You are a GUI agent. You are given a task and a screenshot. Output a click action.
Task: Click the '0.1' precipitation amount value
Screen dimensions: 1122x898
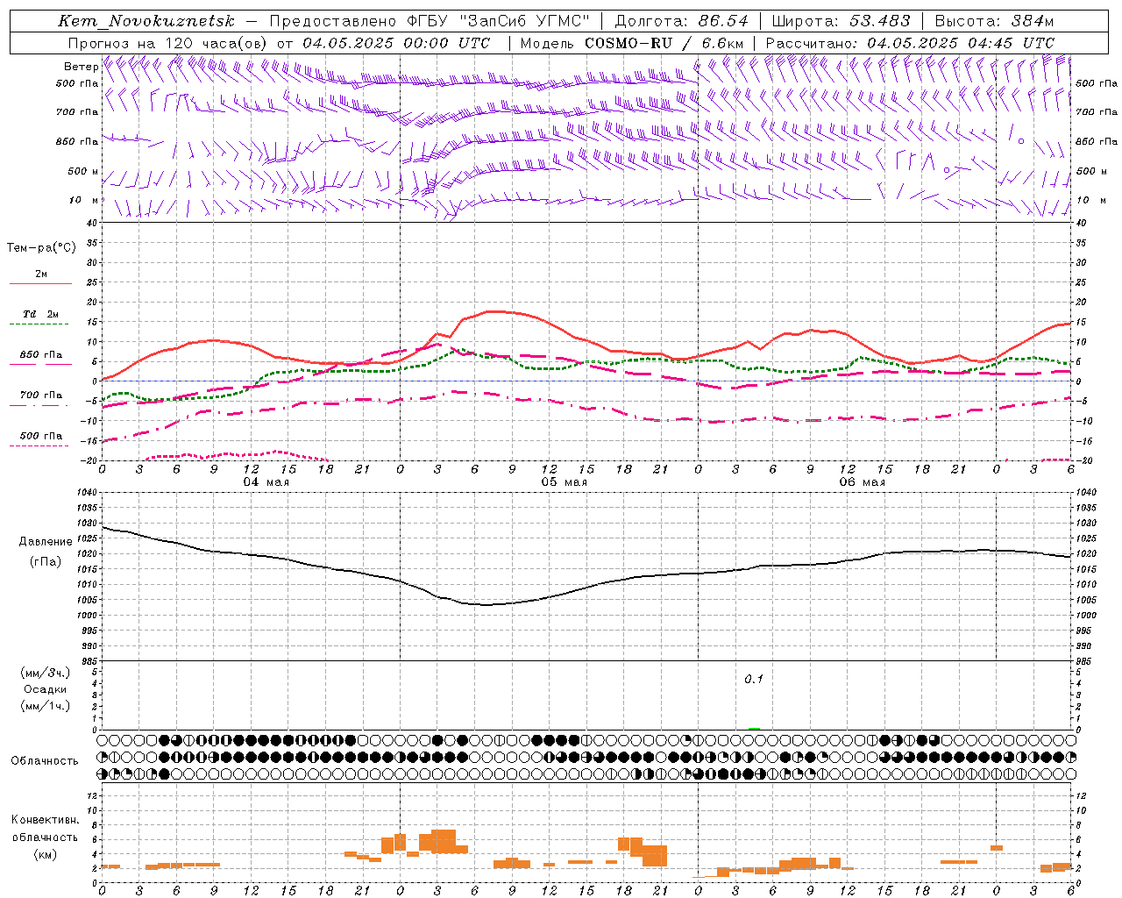coord(754,679)
